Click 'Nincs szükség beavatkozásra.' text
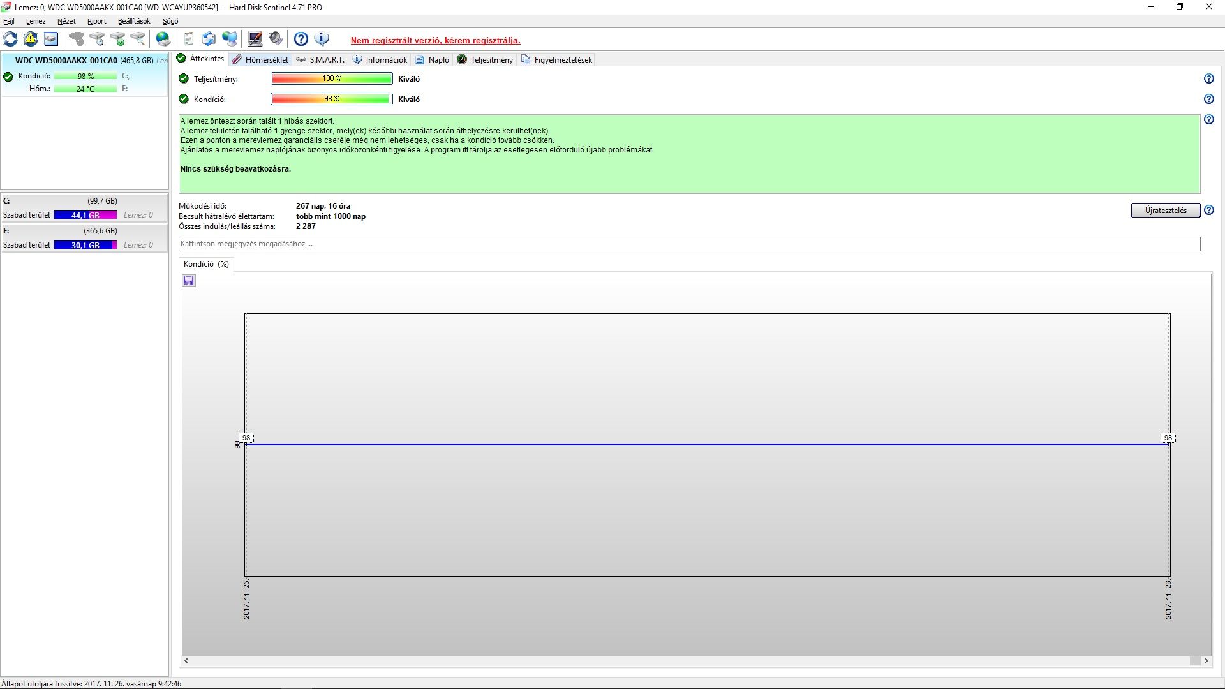 pos(235,169)
